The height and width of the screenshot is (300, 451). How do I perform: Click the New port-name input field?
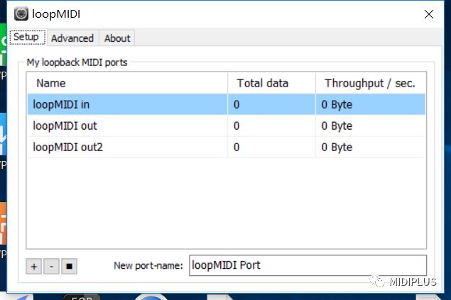point(308,265)
